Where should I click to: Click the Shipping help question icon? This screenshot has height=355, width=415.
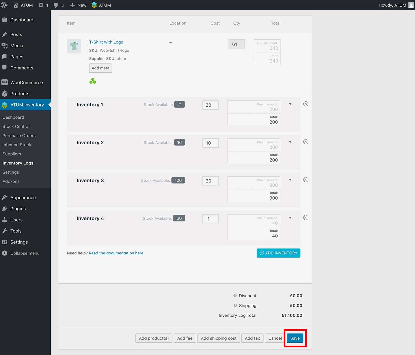[x=235, y=306]
